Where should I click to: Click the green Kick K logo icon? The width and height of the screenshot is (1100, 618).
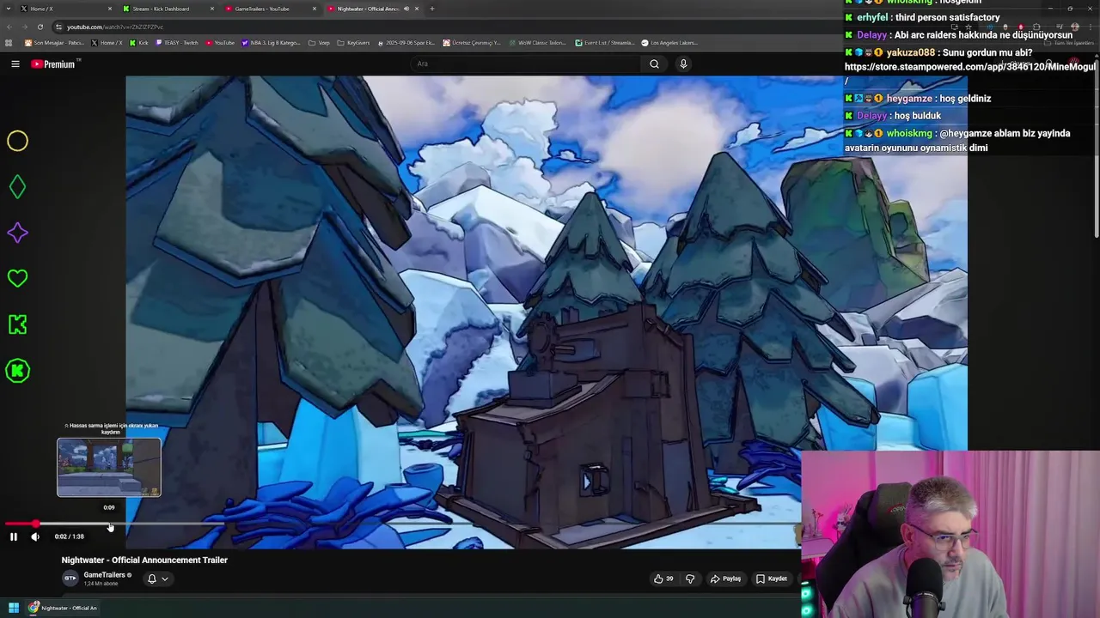tap(17, 324)
